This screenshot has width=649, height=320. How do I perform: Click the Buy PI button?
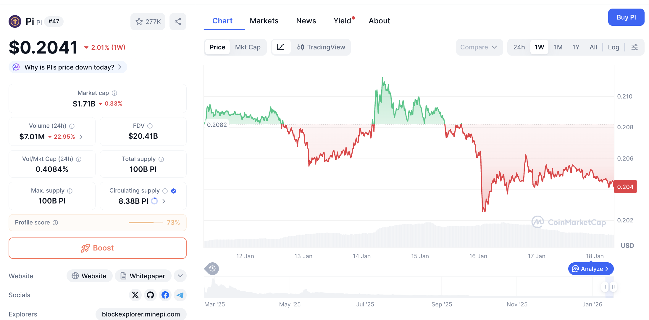tap(626, 17)
